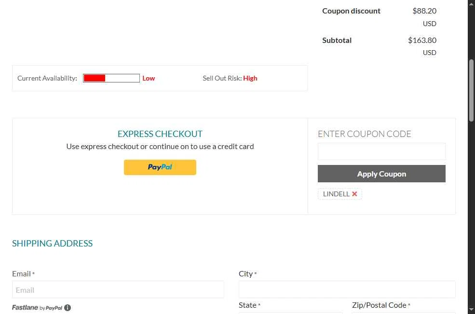Click the Coupon discount $88.20 value

click(424, 11)
